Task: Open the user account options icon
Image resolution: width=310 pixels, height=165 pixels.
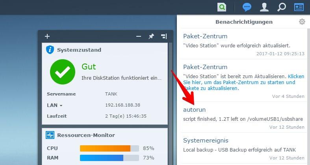Action: coord(264,7)
